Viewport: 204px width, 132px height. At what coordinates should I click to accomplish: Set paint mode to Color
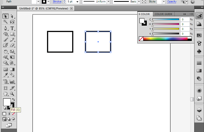click(4, 114)
